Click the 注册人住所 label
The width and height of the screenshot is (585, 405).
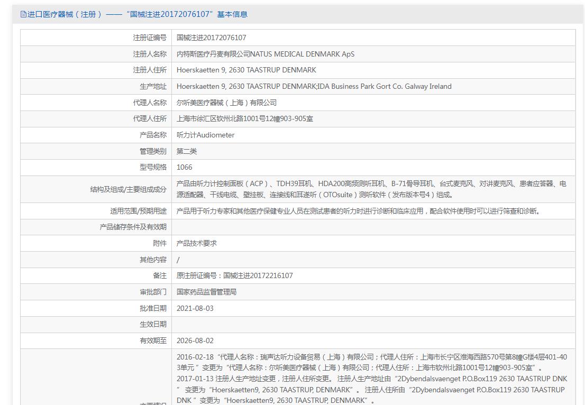tap(150, 70)
